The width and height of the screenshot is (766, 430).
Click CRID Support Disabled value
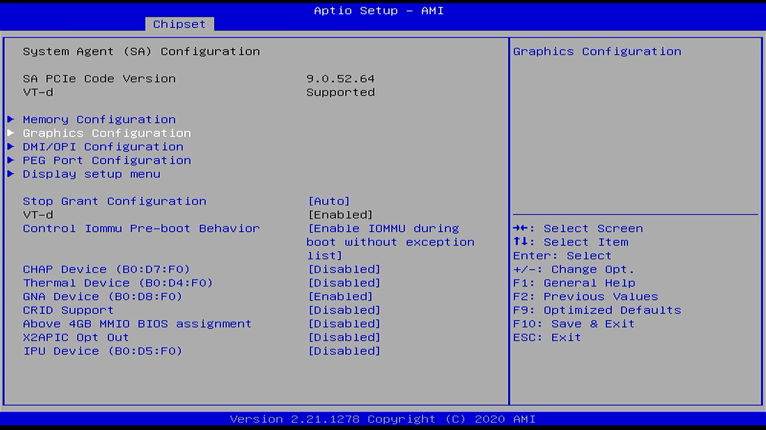coord(344,310)
